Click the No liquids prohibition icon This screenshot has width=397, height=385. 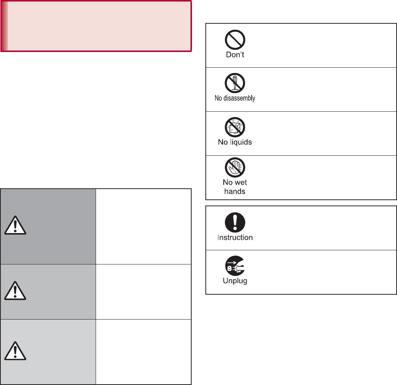coord(235,127)
